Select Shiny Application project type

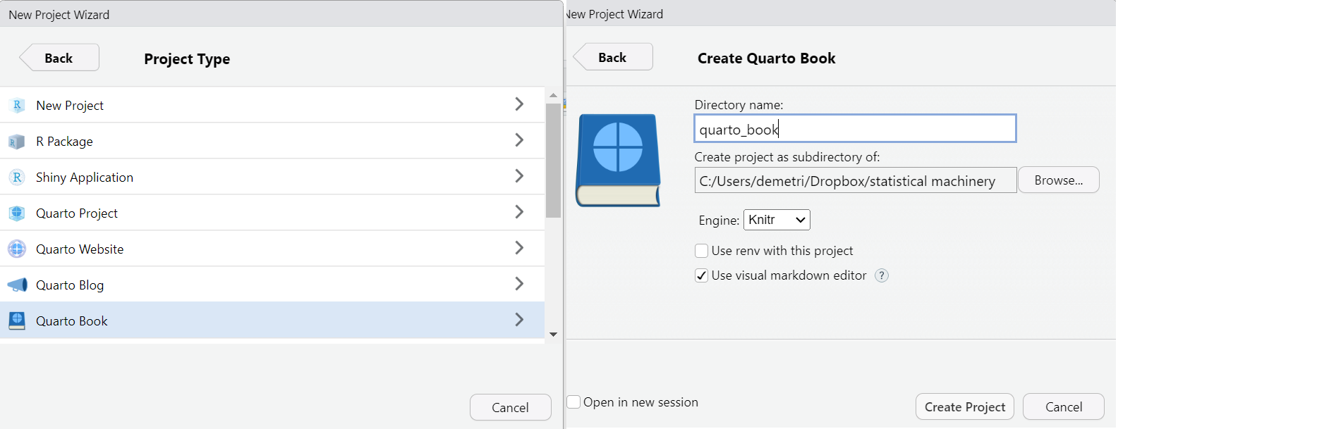[85, 178]
